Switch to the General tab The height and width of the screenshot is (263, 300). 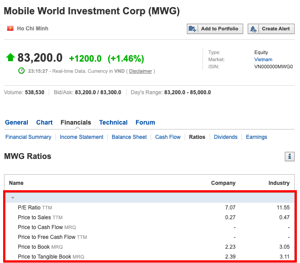click(x=17, y=122)
